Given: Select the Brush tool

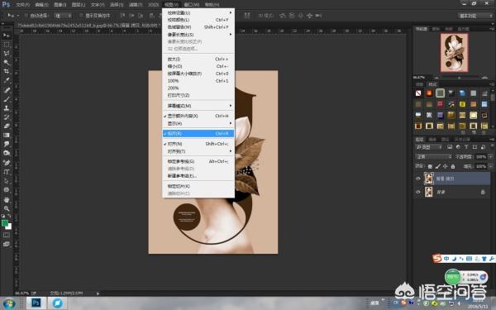Looking at the screenshot, I should [x=7, y=99].
